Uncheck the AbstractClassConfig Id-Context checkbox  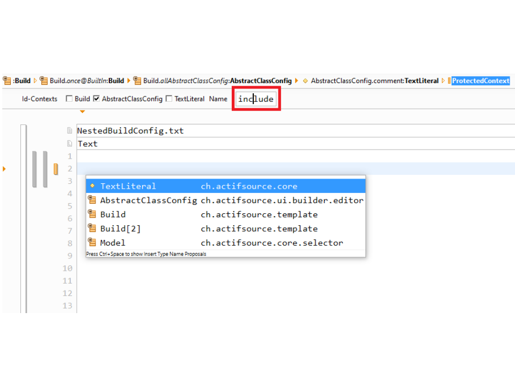pos(97,99)
